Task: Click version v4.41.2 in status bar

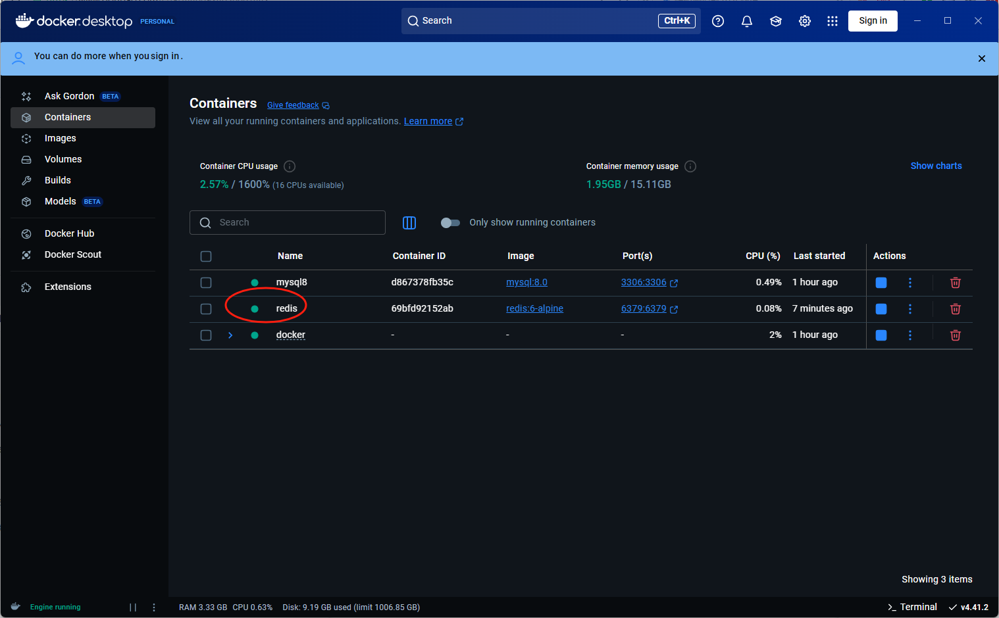Action: [968, 607]
